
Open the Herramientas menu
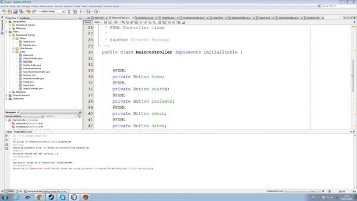[95, 6]
